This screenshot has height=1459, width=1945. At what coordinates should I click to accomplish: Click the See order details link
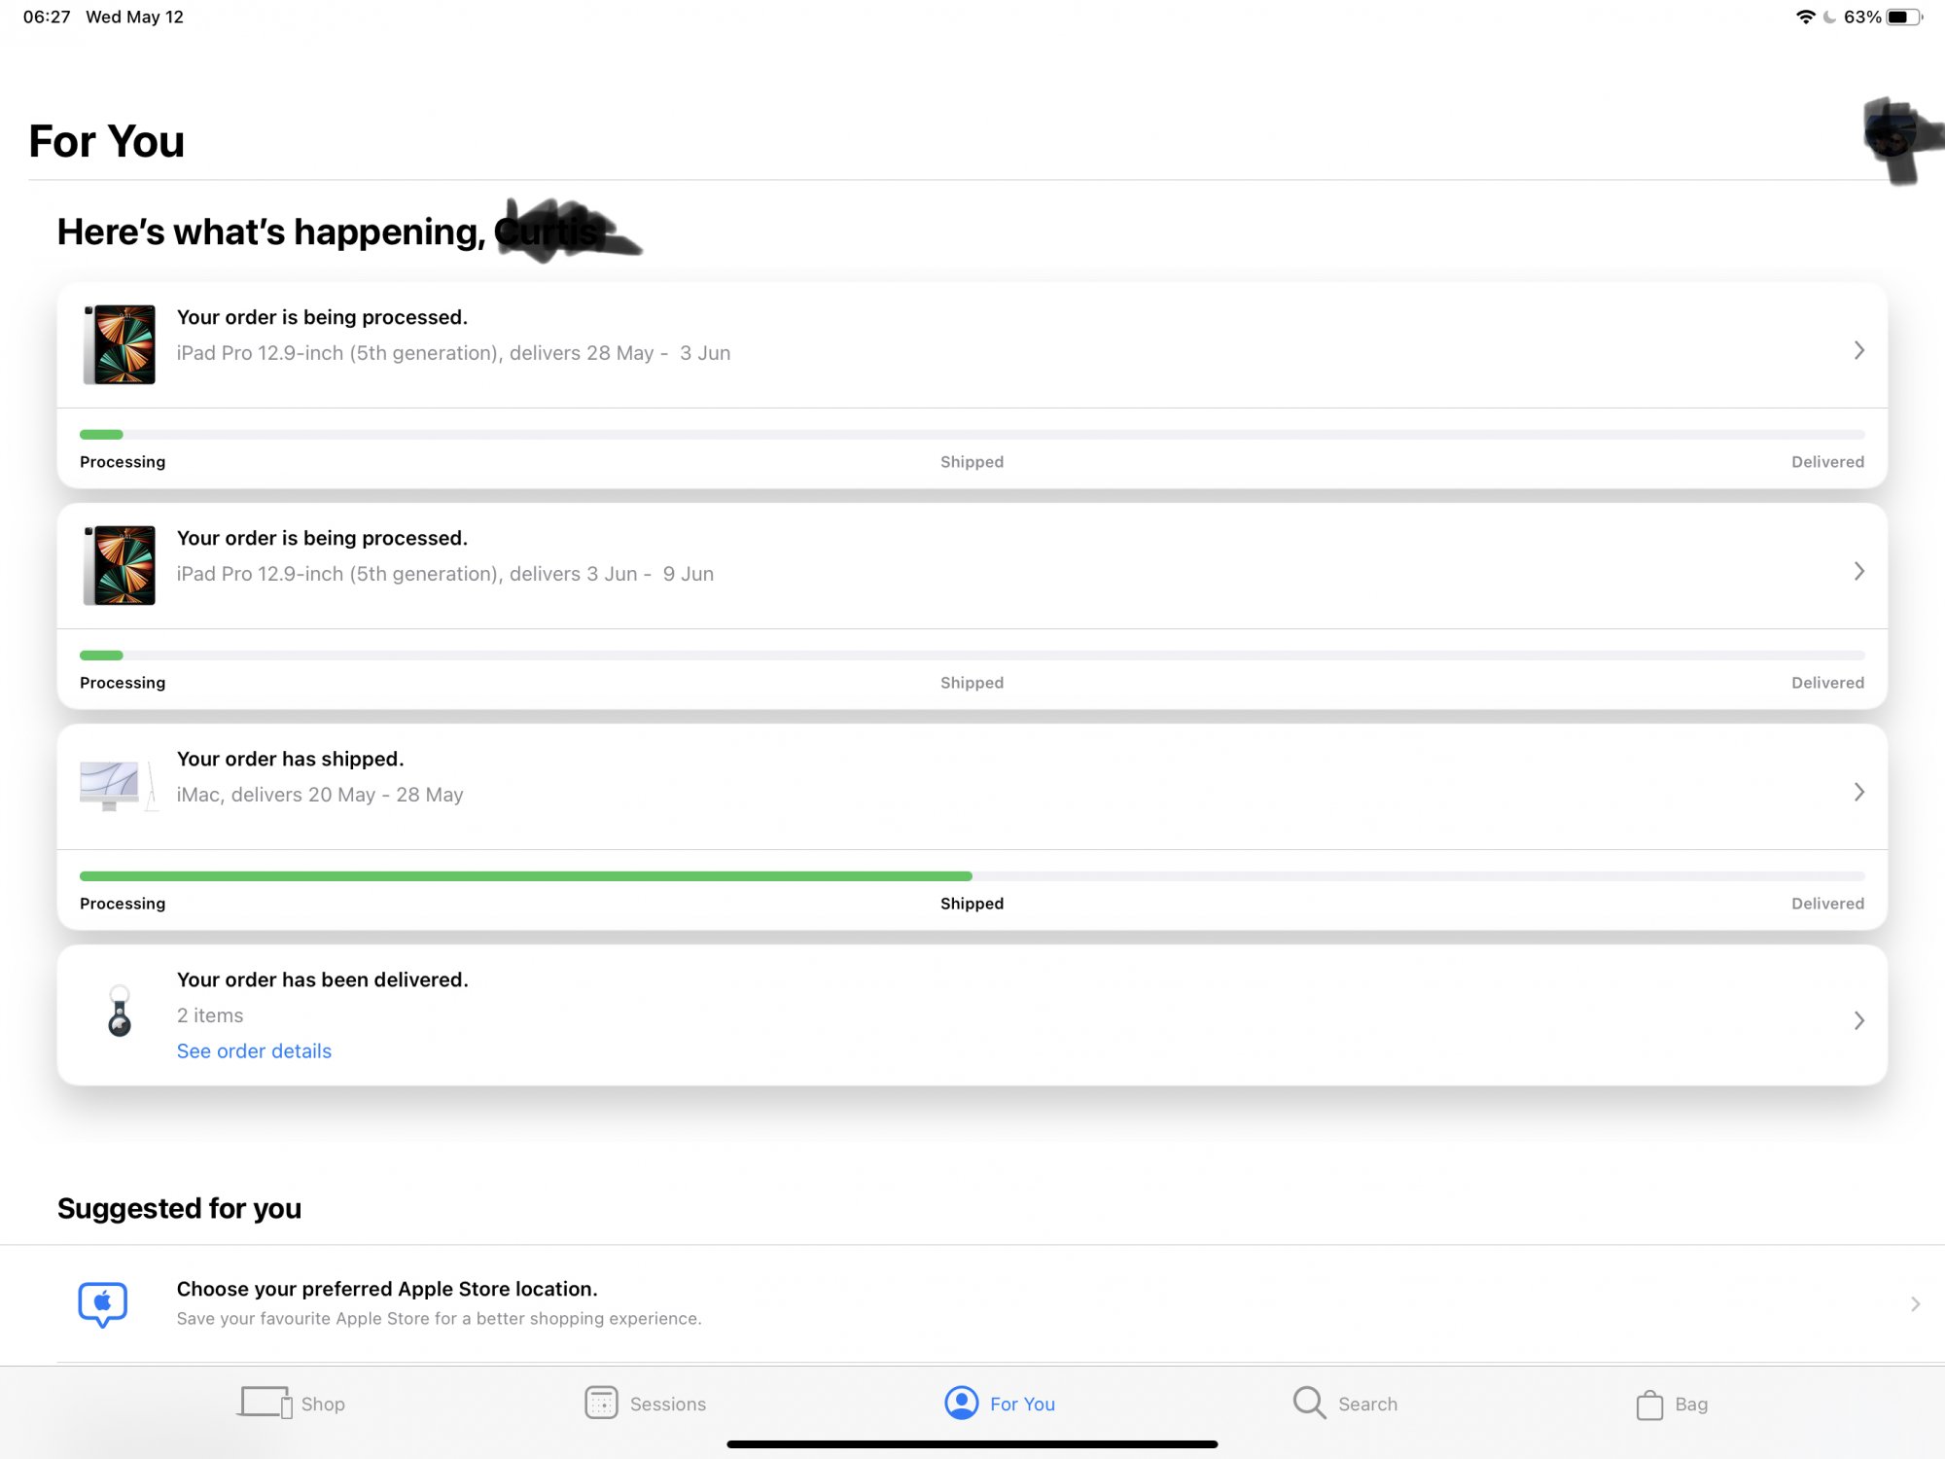pyautogui.click(x=254, y=1051)
